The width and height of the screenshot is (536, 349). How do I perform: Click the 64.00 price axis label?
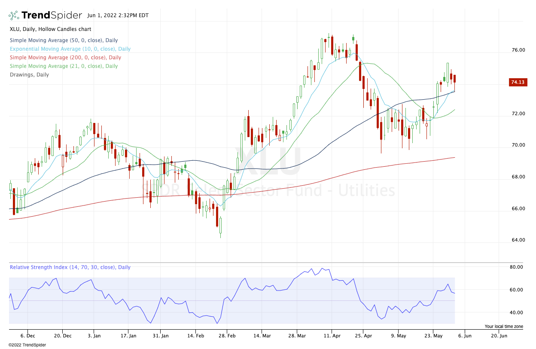[x=518, y=240]
